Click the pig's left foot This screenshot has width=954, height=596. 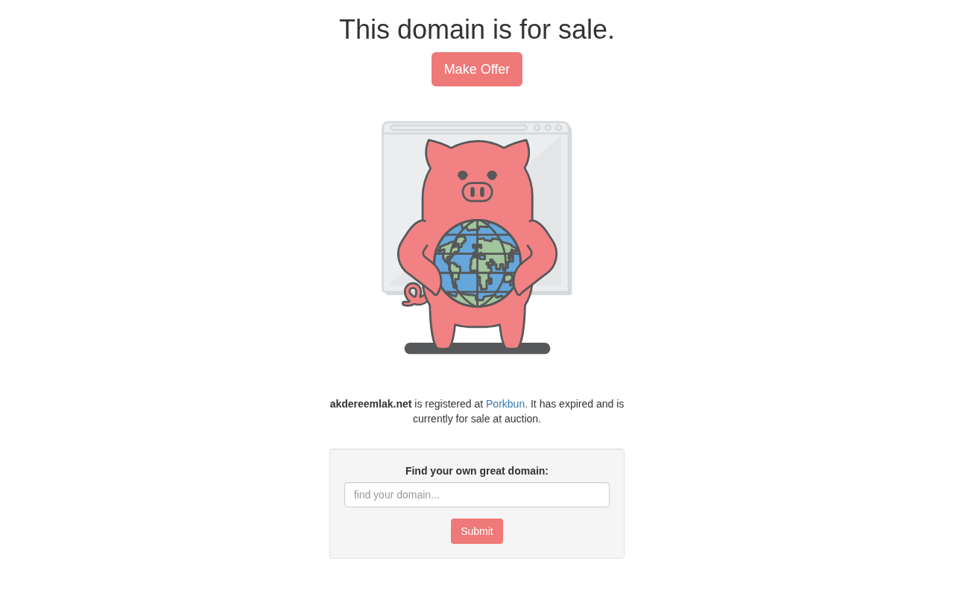(x=443, y=337)
